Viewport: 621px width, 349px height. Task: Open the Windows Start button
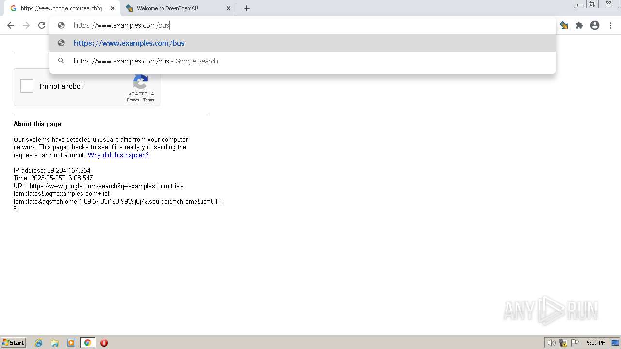point(14,343)
